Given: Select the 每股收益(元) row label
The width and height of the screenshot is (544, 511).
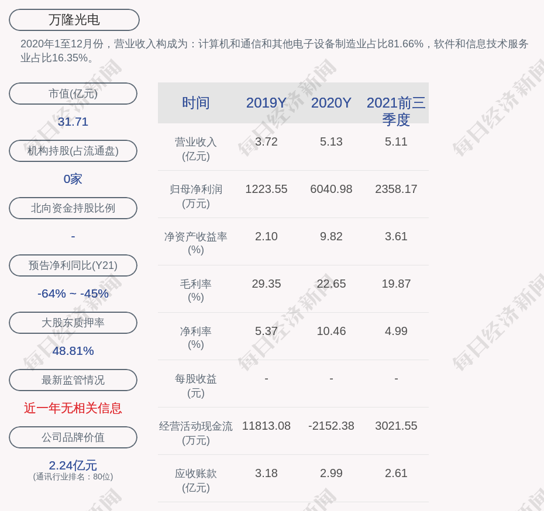Looking at the screenshot, I should click(196, 386).
